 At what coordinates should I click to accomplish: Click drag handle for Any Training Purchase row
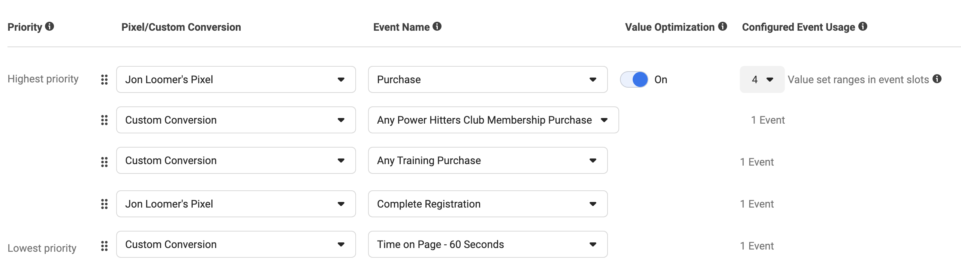(105, 162)
